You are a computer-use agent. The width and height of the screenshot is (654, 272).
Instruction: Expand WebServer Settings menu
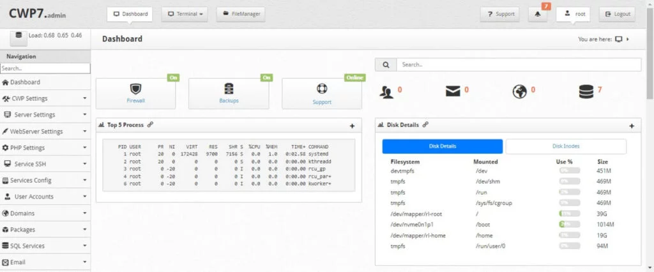pyautogui.click(x=45, y=132)
